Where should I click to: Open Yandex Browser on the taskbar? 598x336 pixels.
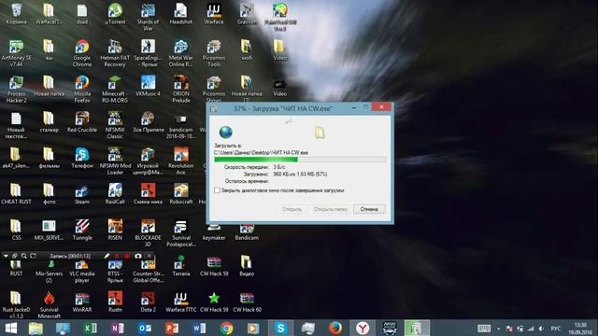[x=363, y=328]
